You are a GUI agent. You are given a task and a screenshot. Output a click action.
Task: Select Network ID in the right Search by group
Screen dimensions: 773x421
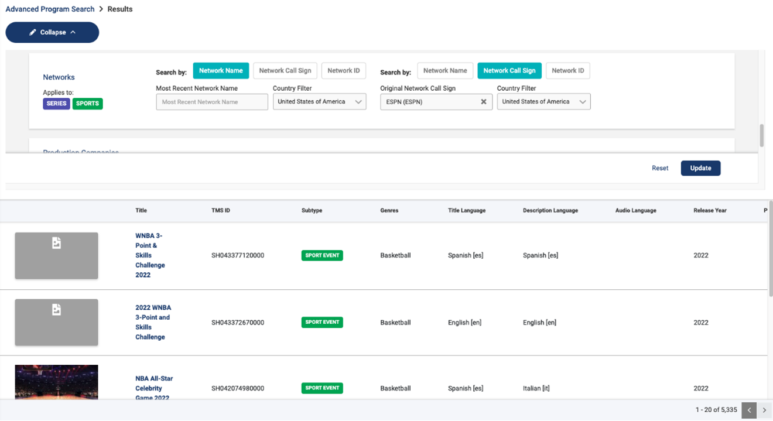point(567,71)
